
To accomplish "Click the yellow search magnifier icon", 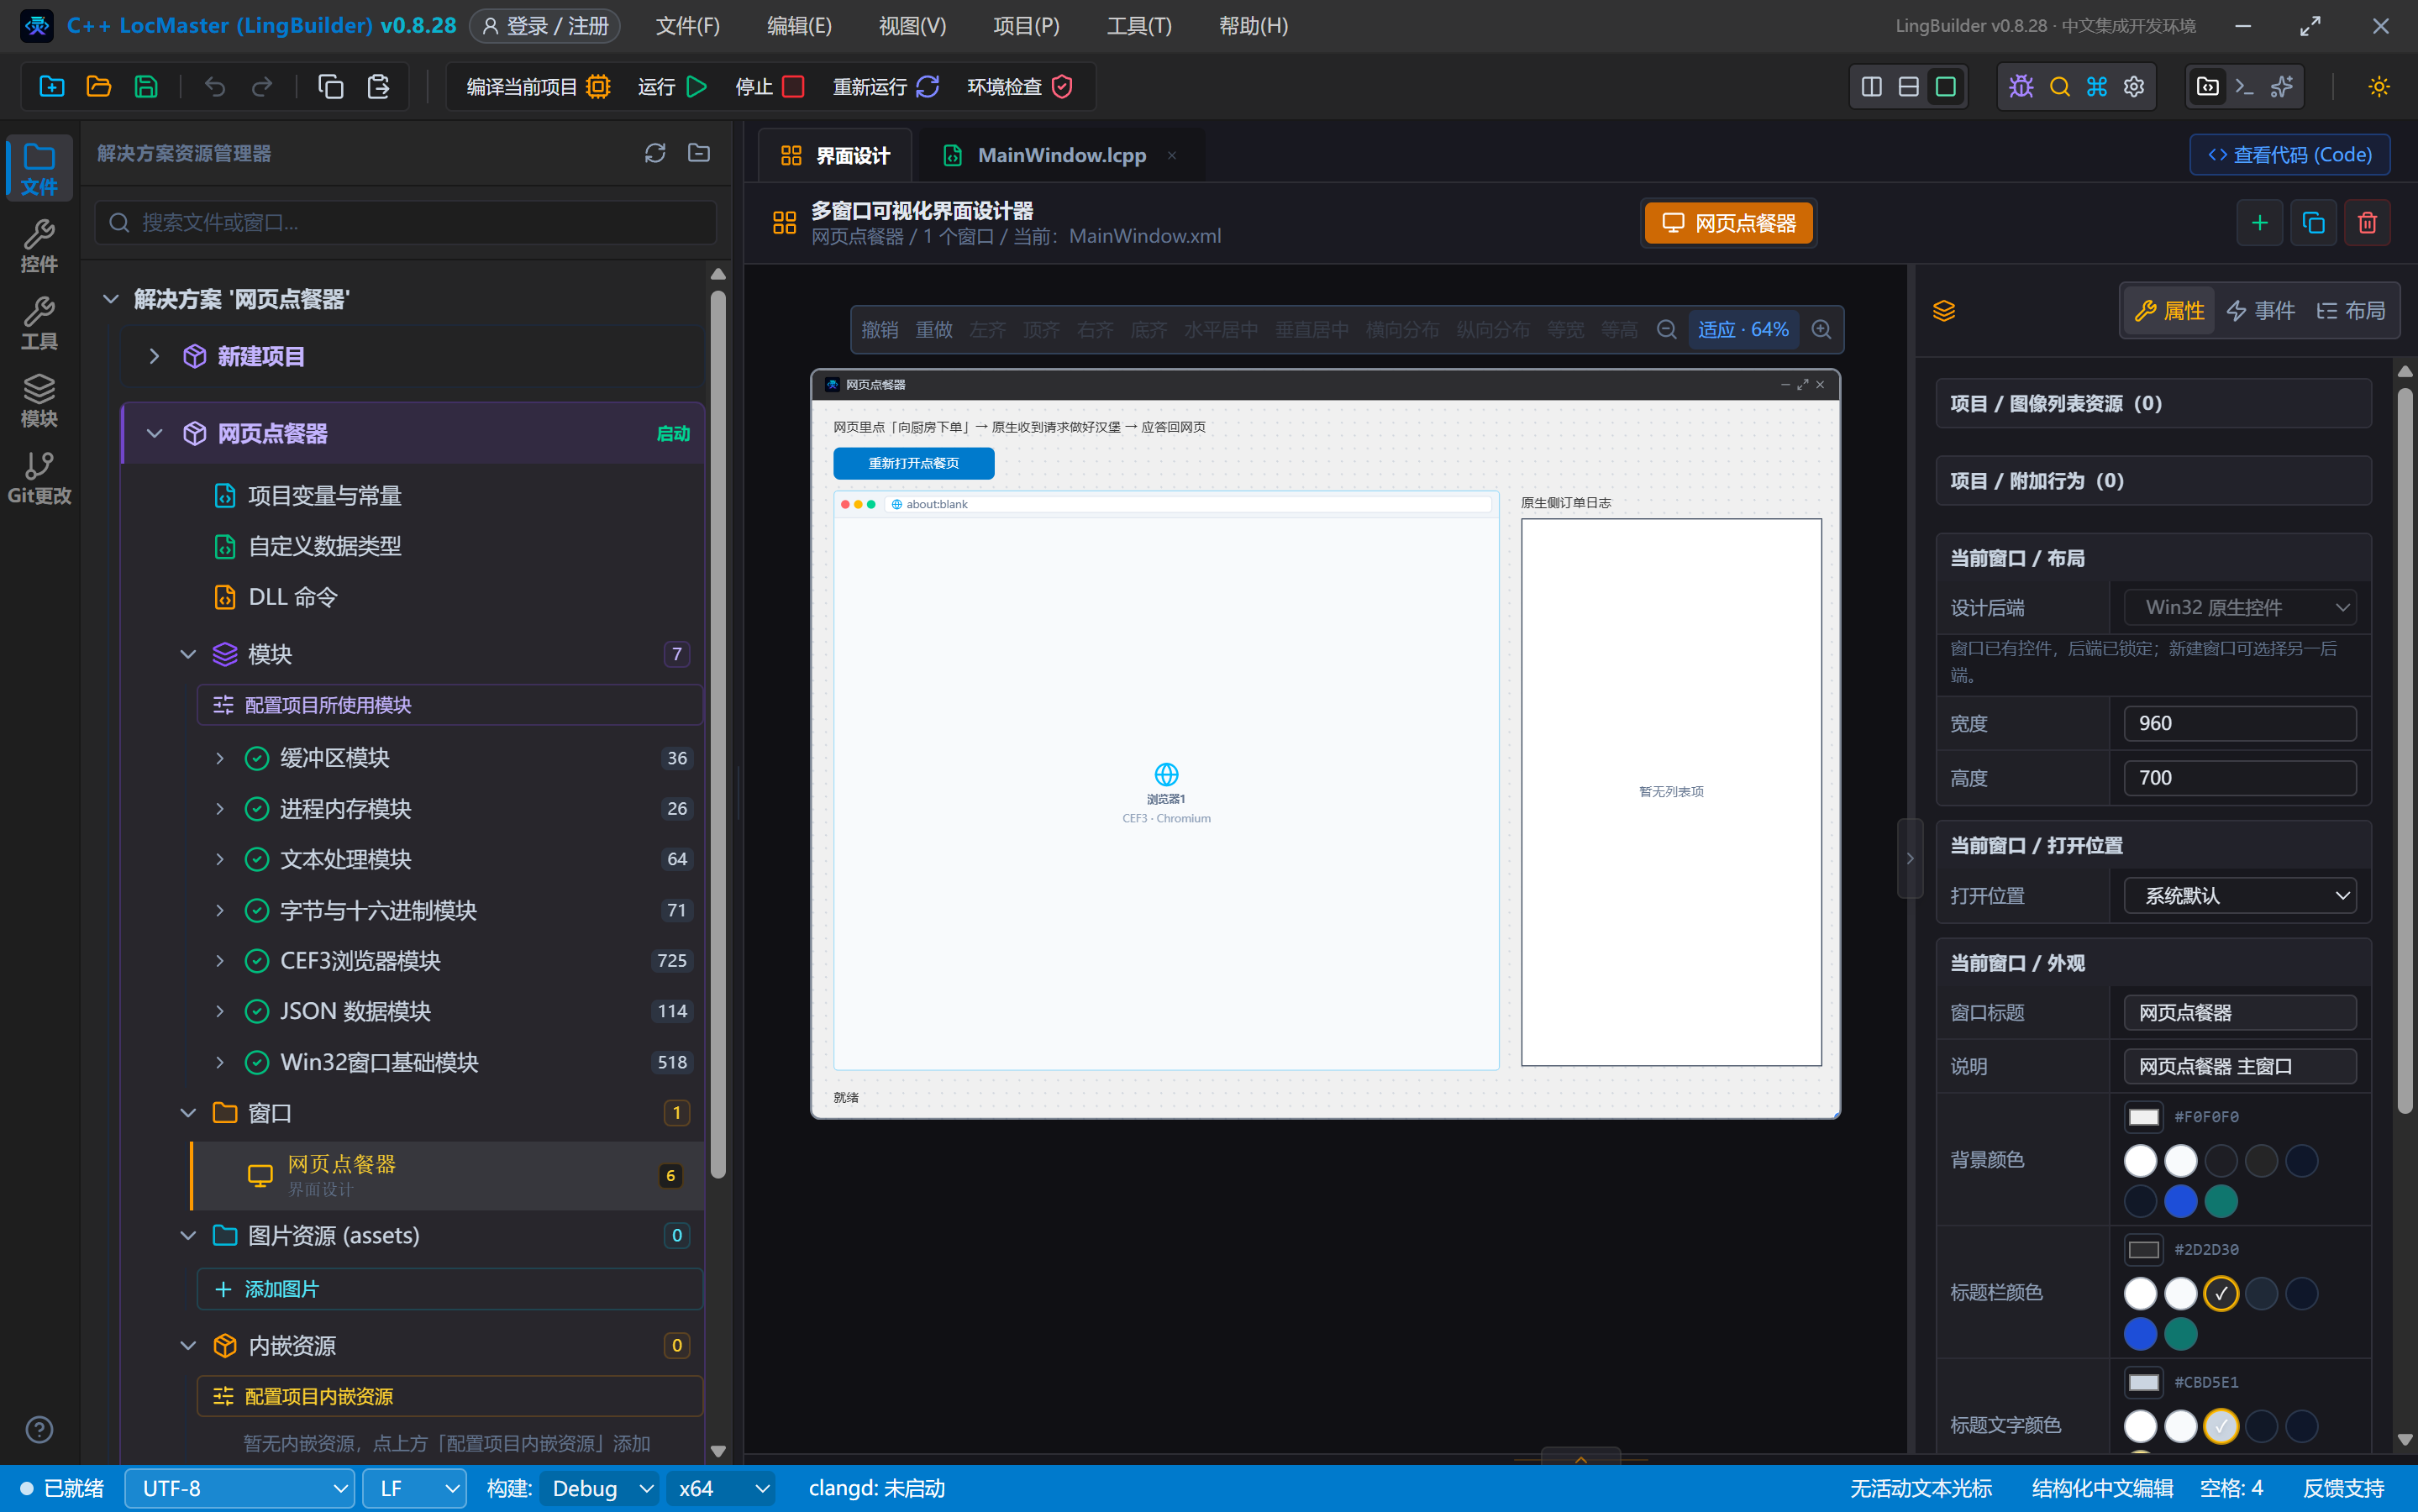I will click(2059, 87).
